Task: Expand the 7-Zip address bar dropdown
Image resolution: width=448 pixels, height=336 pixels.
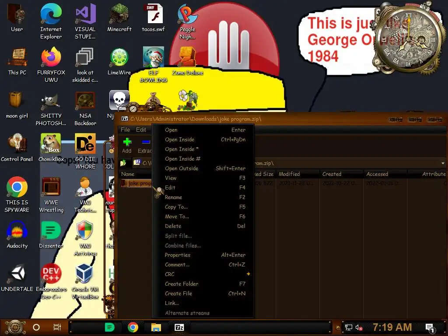Action: tap(443, 163)
